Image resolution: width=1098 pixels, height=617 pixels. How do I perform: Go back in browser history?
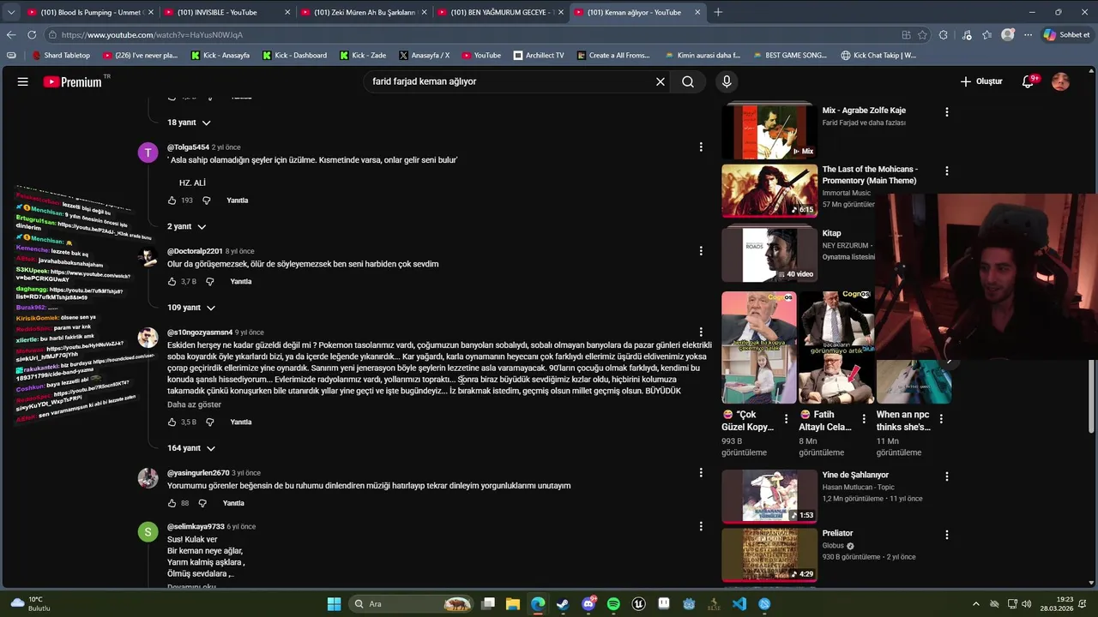tap(10, 35)
